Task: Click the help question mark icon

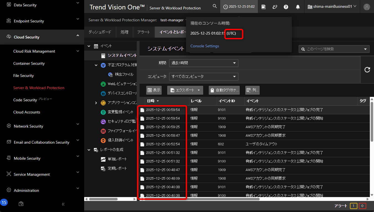Action: click(x=286, y=7)
